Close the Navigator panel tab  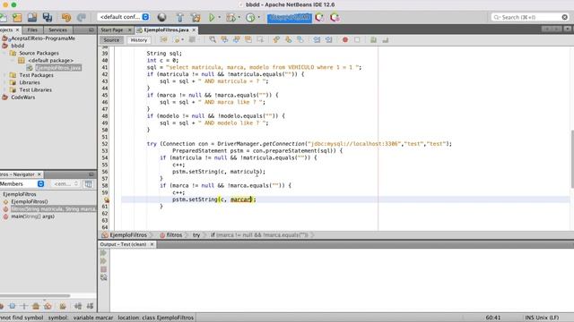pos(39,174)
